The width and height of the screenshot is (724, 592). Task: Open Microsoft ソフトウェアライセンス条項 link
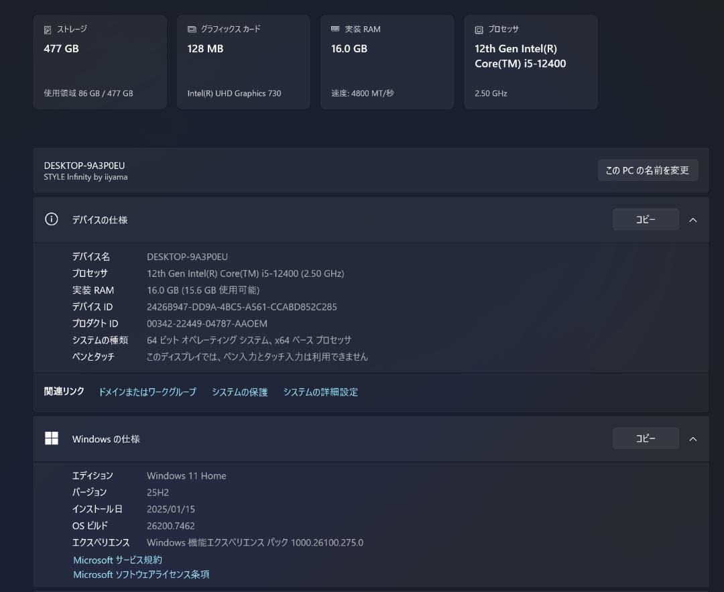point(140,575)
